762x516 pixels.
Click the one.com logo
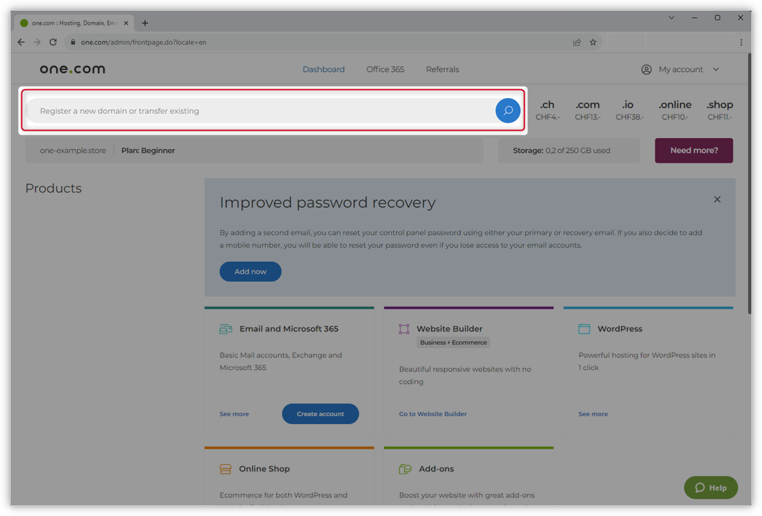tap(72, 69)
